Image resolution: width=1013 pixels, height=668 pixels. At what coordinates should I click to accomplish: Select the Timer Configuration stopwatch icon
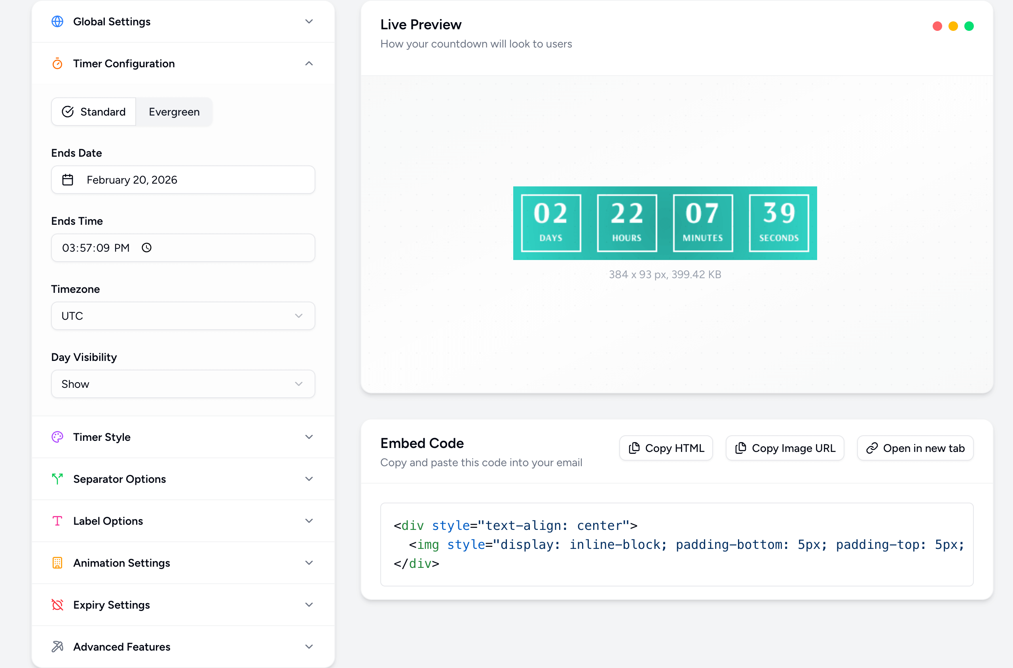point(57,63)
